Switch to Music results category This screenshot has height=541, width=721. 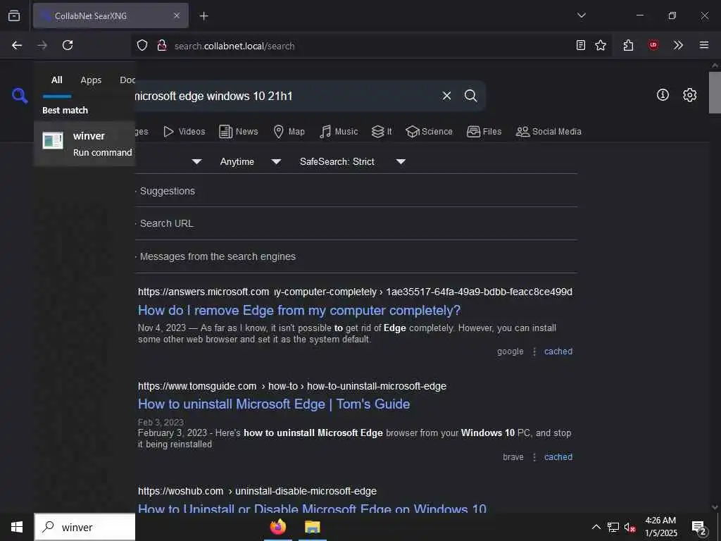[339, 132]
